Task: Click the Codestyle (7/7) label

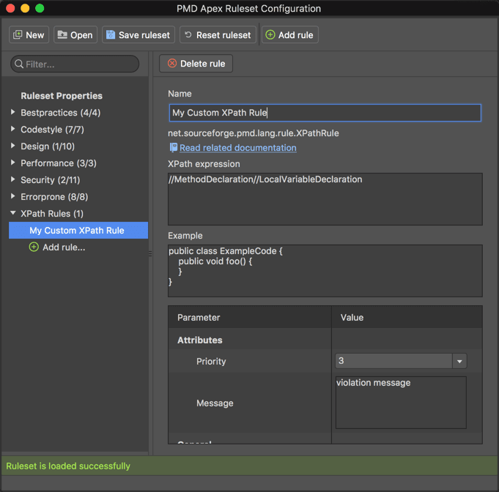Action: [x=52, y=130]
